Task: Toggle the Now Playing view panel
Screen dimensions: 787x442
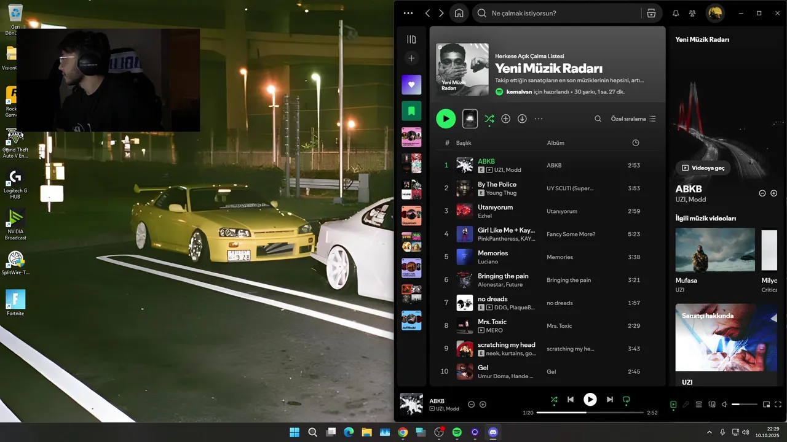Action: (673, 405)
